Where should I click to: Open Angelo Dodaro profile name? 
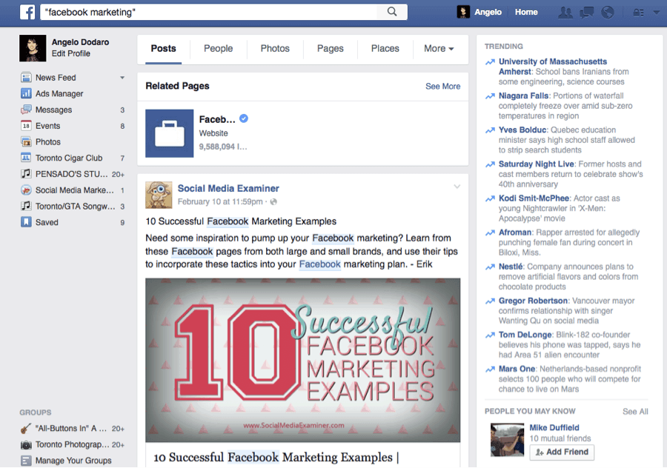(x=80, y=42)
